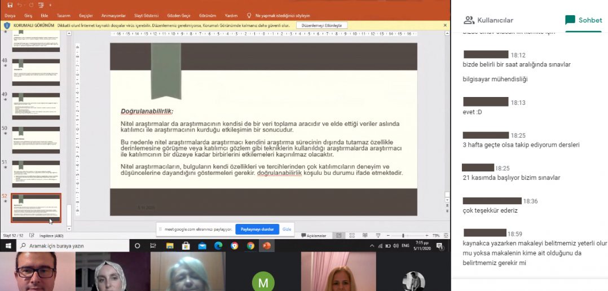The width and height of the screenshot is (608, 291).
Task: Click 'İngilizce (ABD)' language indicator
Action: (51, 236)
